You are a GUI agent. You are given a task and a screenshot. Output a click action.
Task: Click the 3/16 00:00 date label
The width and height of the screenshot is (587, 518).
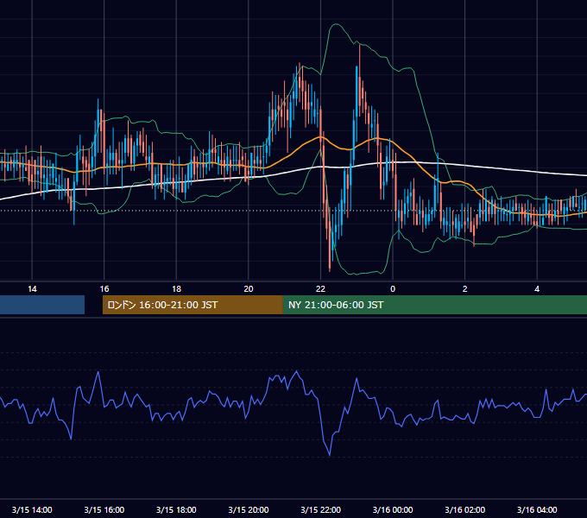(393, 509)
